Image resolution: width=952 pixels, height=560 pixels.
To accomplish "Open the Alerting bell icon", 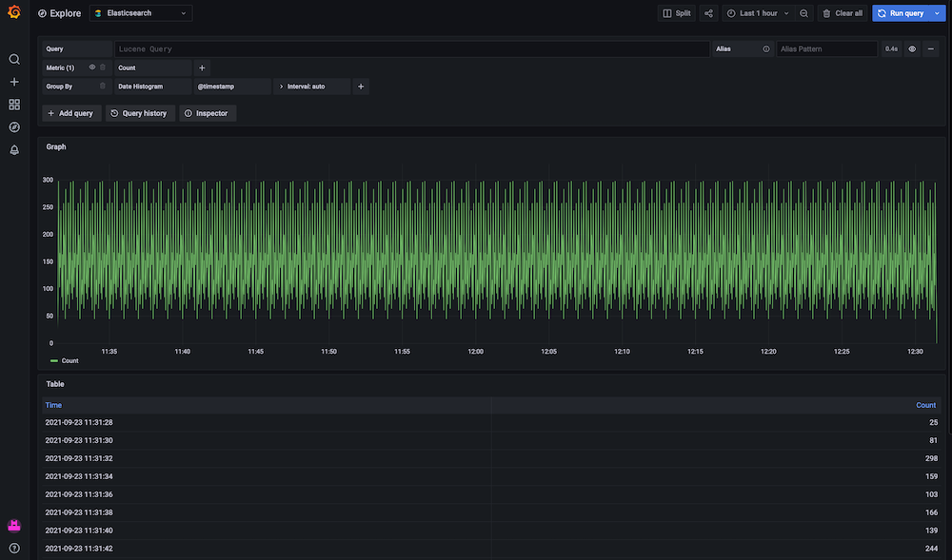I will (14, 149).
